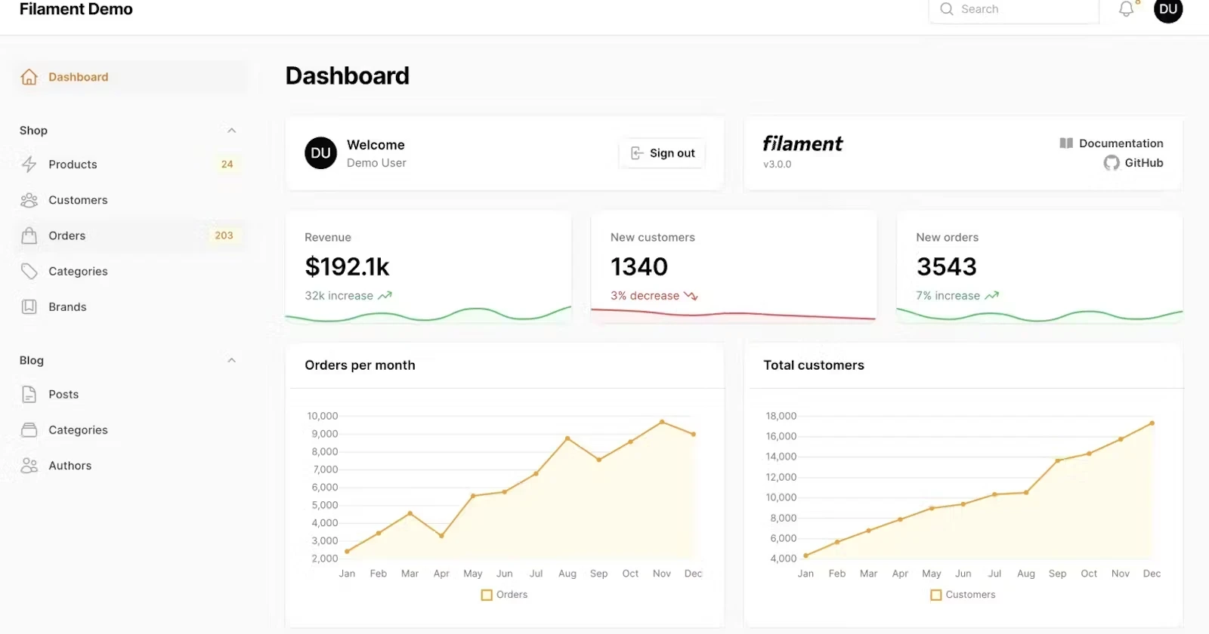The height and width of the screenshot is (634, 1209).
Task: Open Customers via the people icon
Action: 29,199
